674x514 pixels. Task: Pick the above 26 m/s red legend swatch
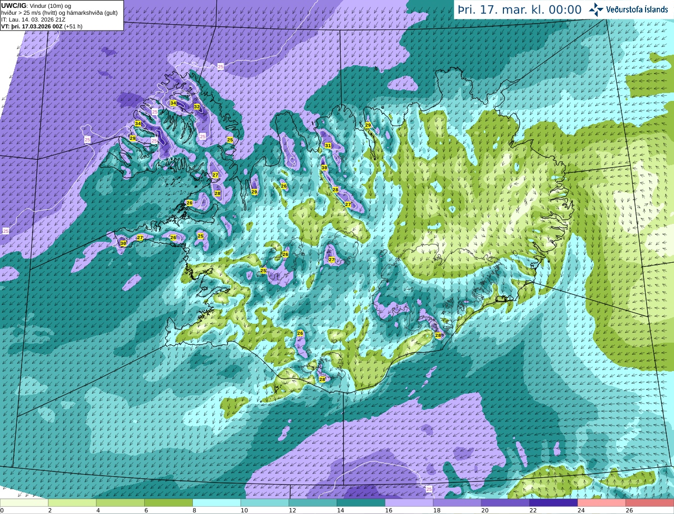pos(650,503)
